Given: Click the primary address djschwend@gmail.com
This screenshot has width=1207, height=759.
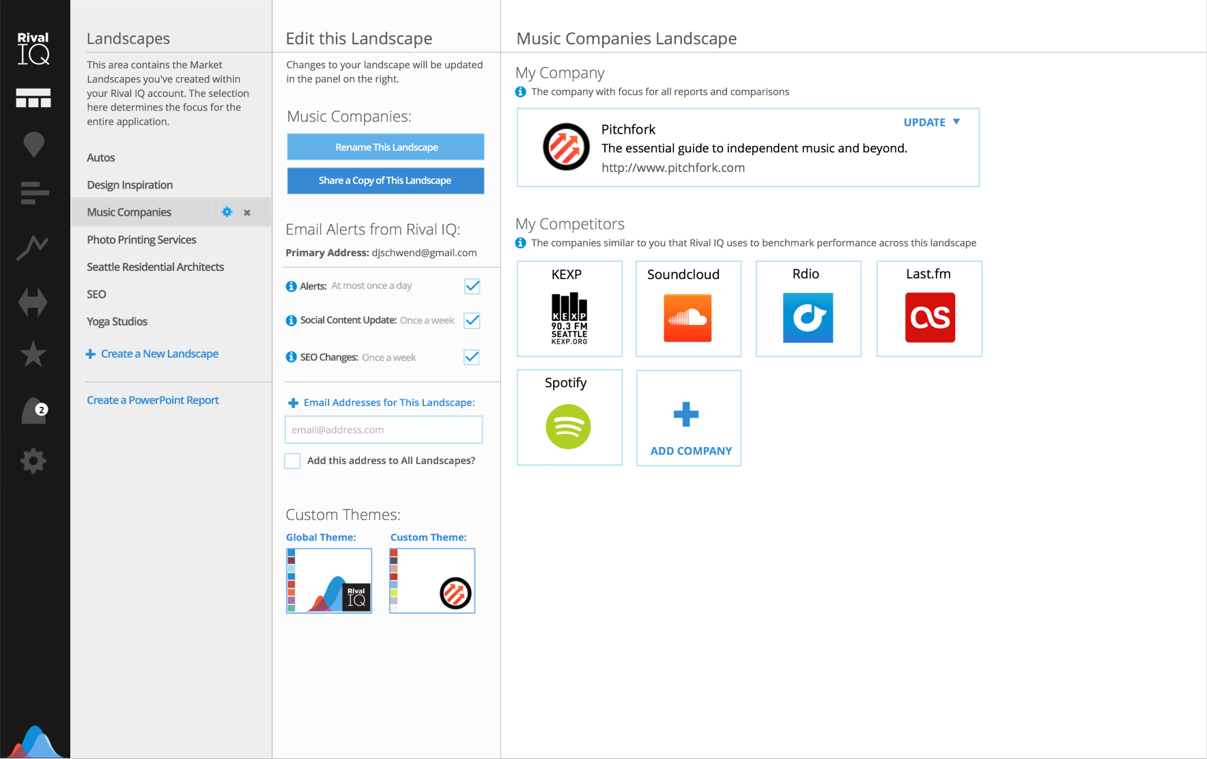Looking at the screenshot, I should 424,253.
